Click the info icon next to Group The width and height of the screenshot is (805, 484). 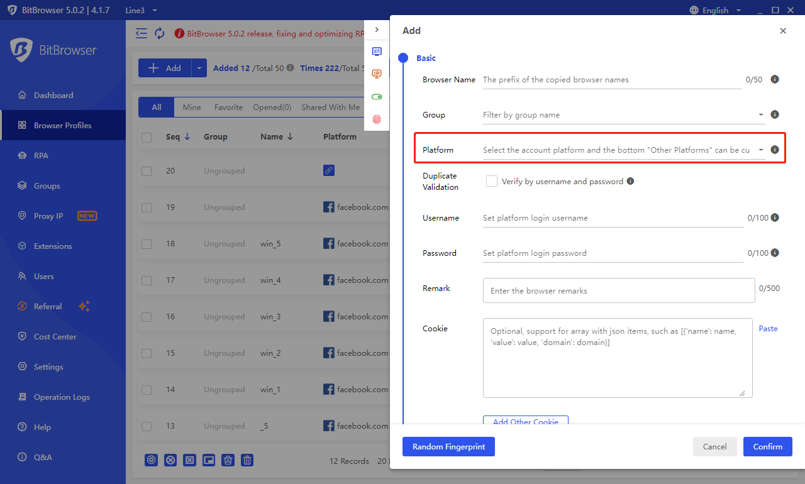(775, 115)
